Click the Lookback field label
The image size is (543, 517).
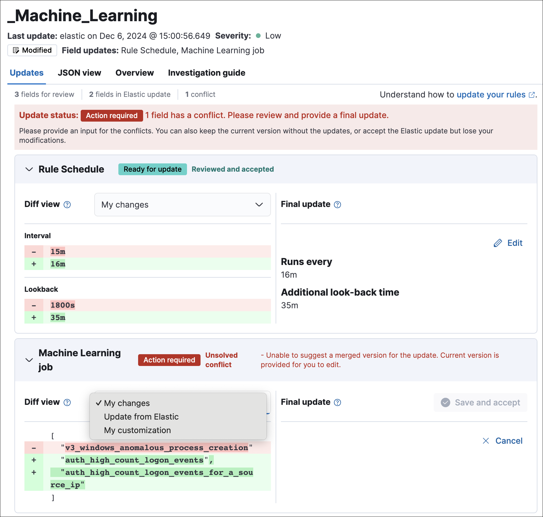(x=41, y=289)
